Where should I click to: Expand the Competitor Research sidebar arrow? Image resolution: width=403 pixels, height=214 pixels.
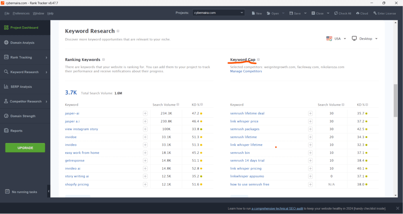46,101
